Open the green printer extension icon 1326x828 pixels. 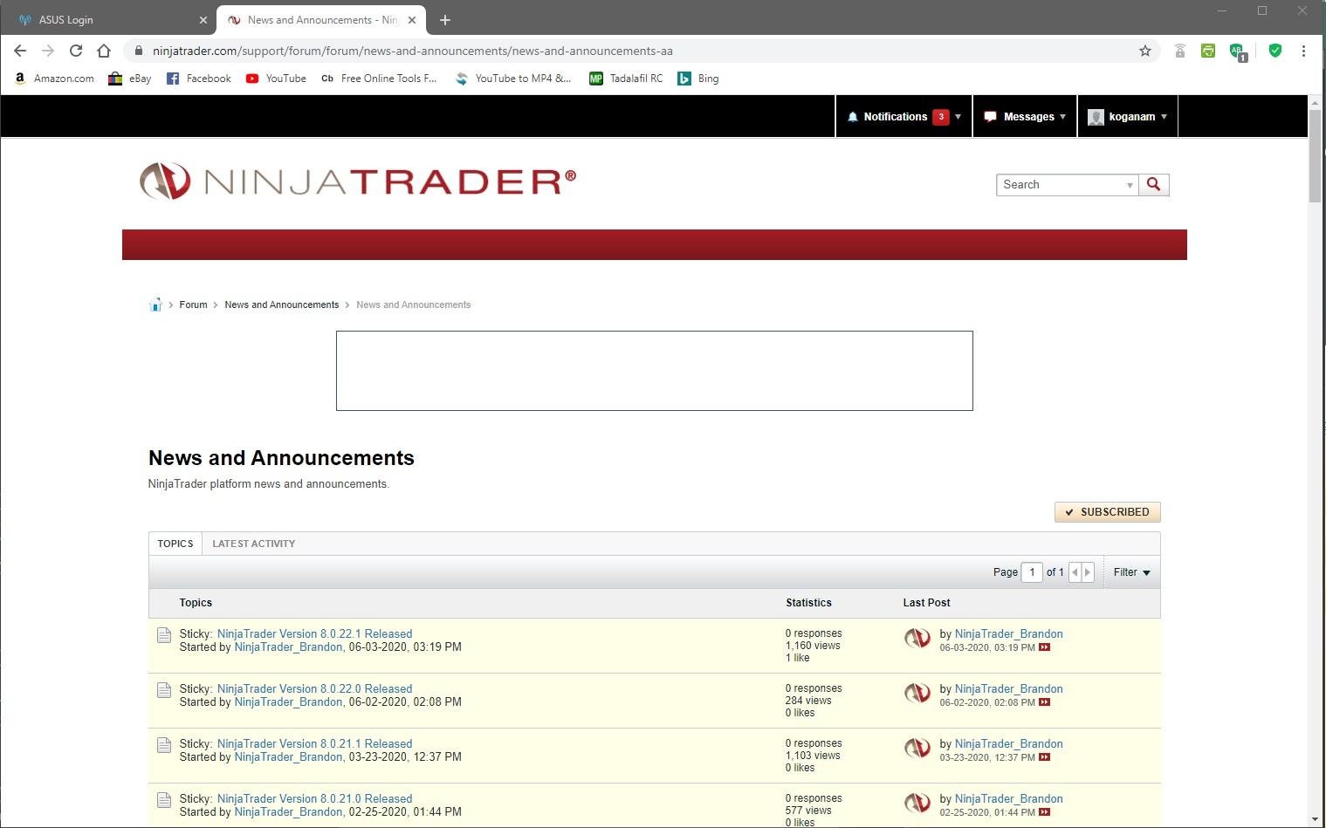1208,51
